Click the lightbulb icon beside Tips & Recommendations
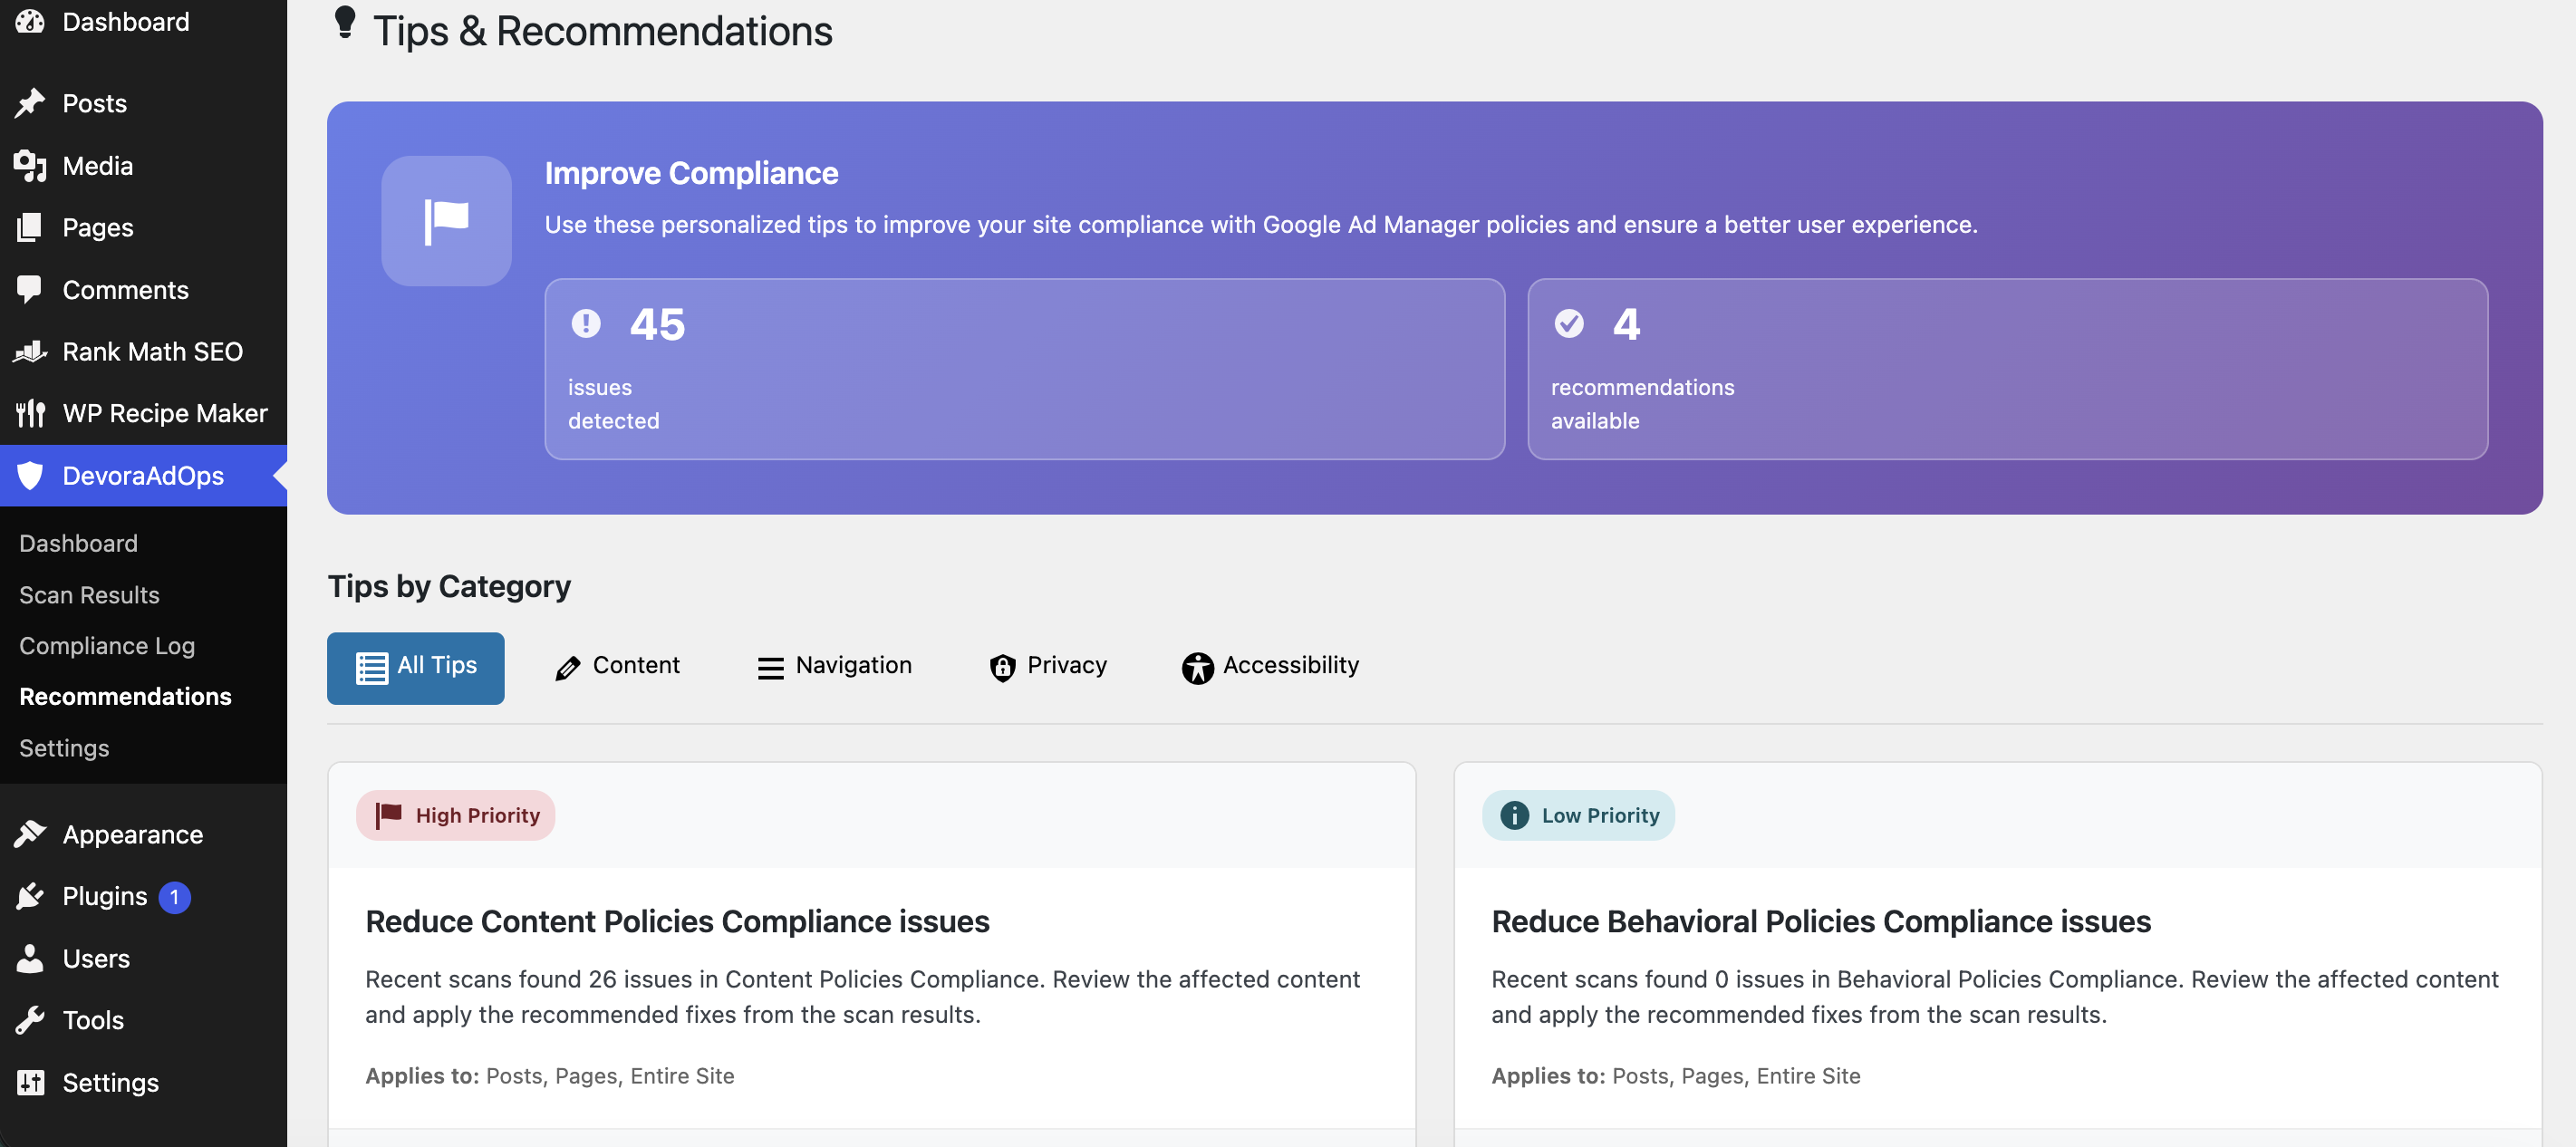2576x1147 pixels. pos(345,24)
